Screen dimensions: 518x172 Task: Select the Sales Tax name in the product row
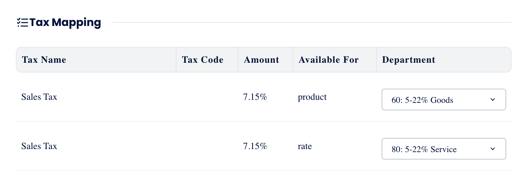coord(39,97)
